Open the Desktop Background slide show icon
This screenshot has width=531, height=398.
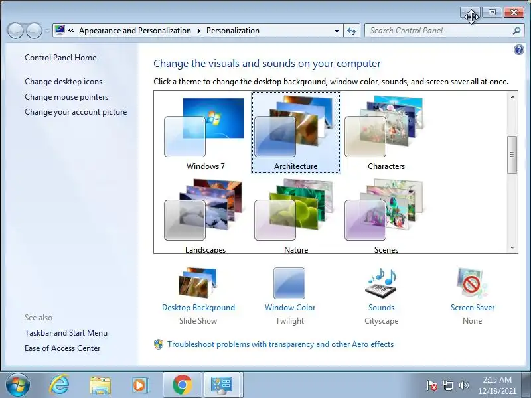coord(198,283)
